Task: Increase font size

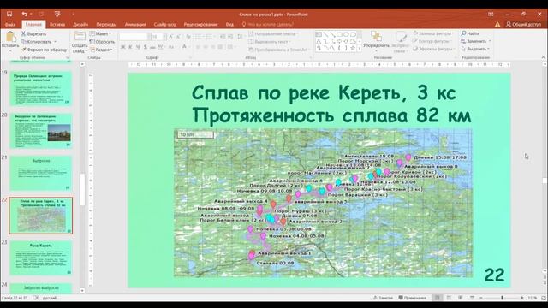Action: point(170,36)
